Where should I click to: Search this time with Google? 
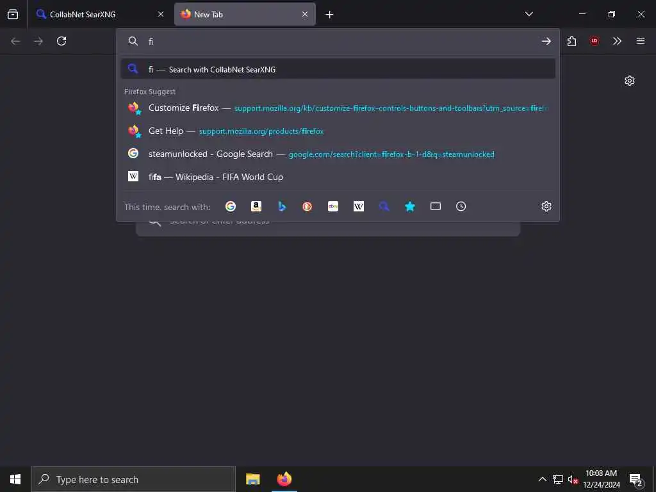231,206
